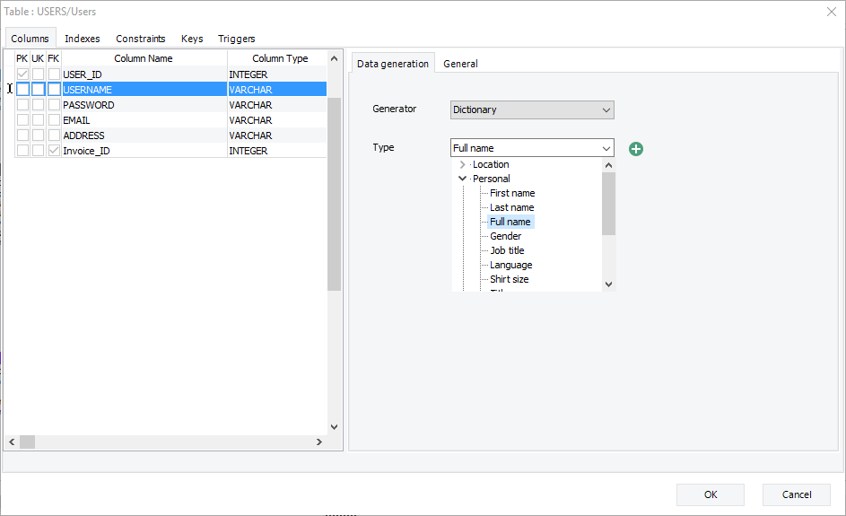The width and height of the screenshot is (846, 516).
Task: Switch to the General tab
Action: pos(460,64)
